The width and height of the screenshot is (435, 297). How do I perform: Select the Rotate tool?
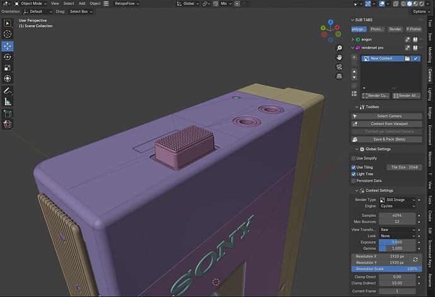8,57
